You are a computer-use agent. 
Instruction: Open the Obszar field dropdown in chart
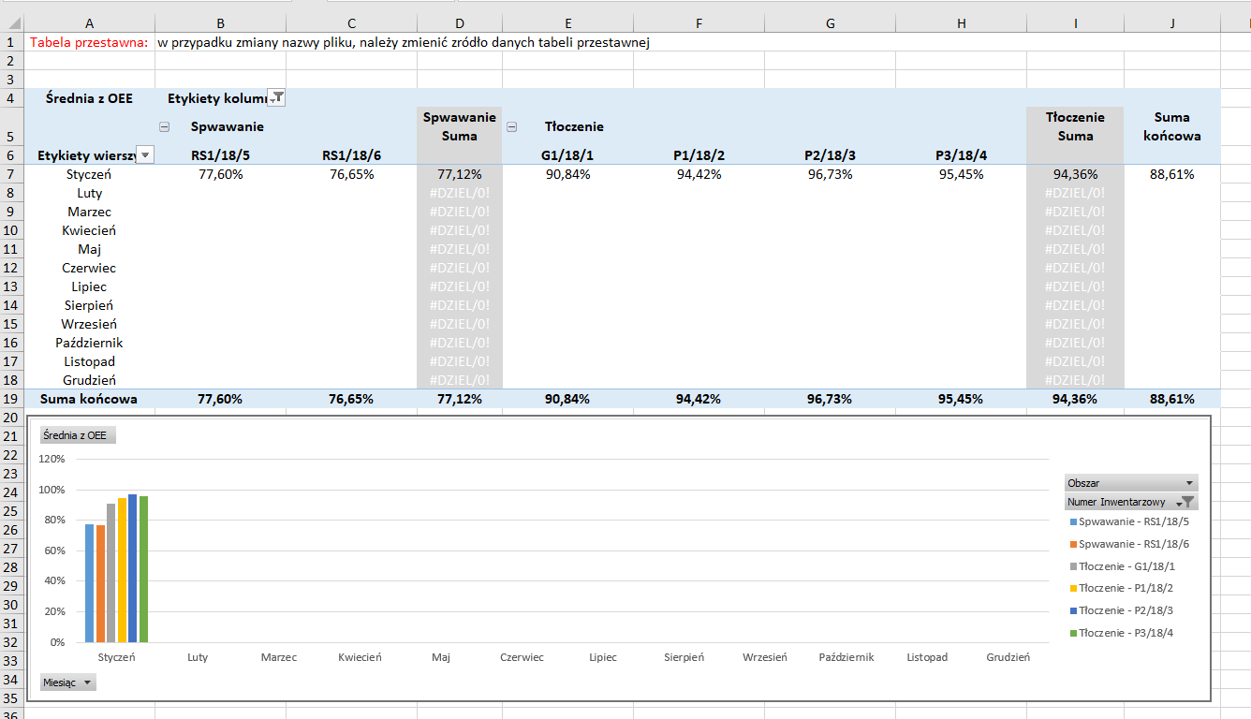pyautogui.click(x=1189, y=484)
